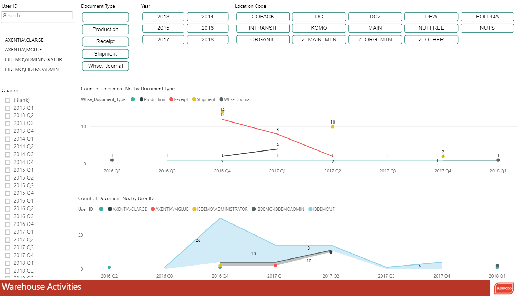Click the User ID search field
Screen dimensions: 518x296
click(x=37, y=16)
